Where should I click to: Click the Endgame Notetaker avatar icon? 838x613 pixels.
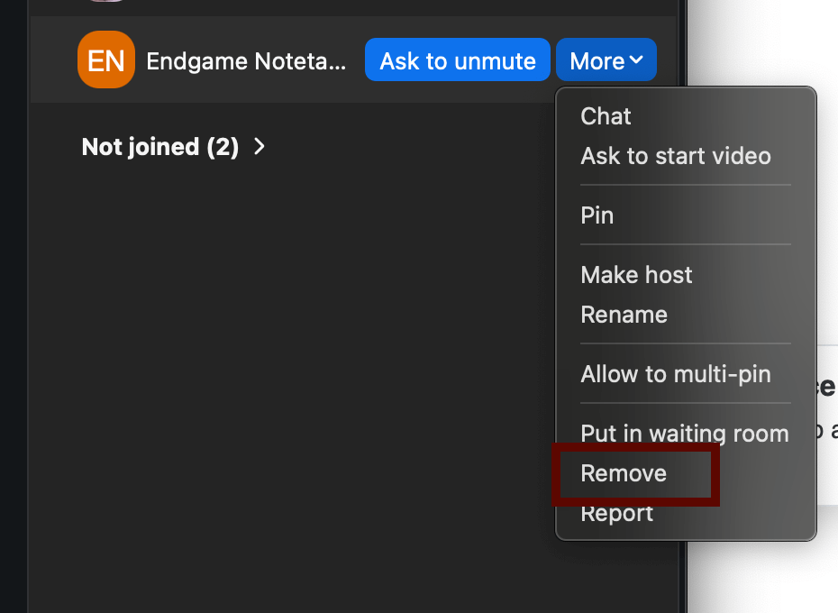tap(105, 60)
